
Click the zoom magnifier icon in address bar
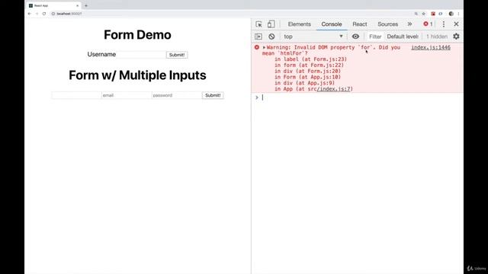pos(416,14)
